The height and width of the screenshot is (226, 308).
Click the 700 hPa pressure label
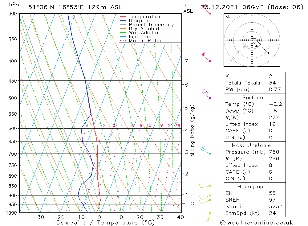click(13, 154)
